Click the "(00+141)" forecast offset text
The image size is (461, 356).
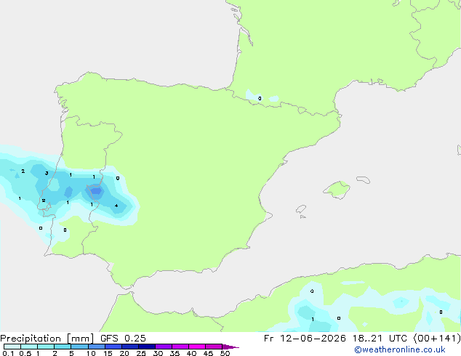point(437,339)
